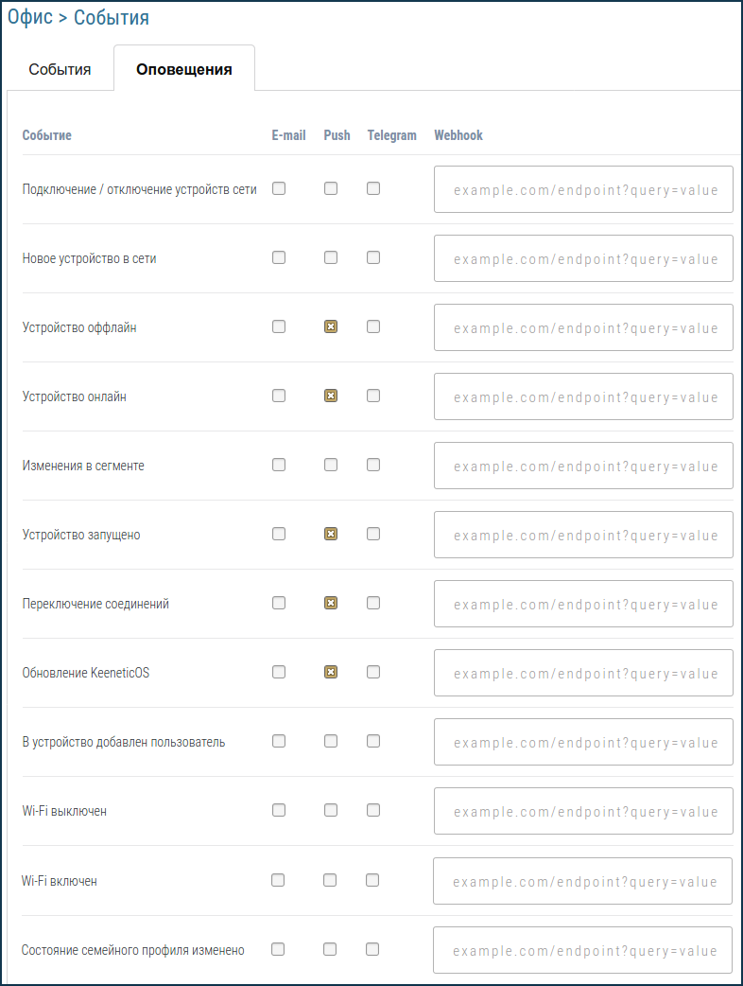Enable Telegram for Новое устройство в сети
Image resolution: width=743 pixels, height=986 pixels.
pos(372,256)
